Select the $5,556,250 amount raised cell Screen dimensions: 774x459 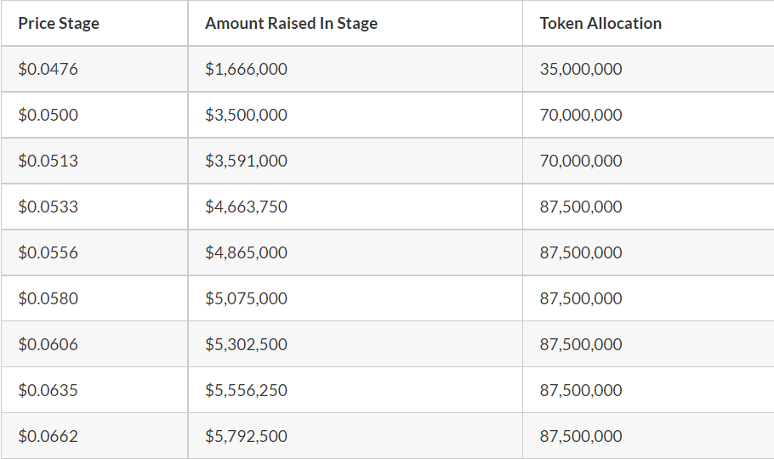[355, 390]
